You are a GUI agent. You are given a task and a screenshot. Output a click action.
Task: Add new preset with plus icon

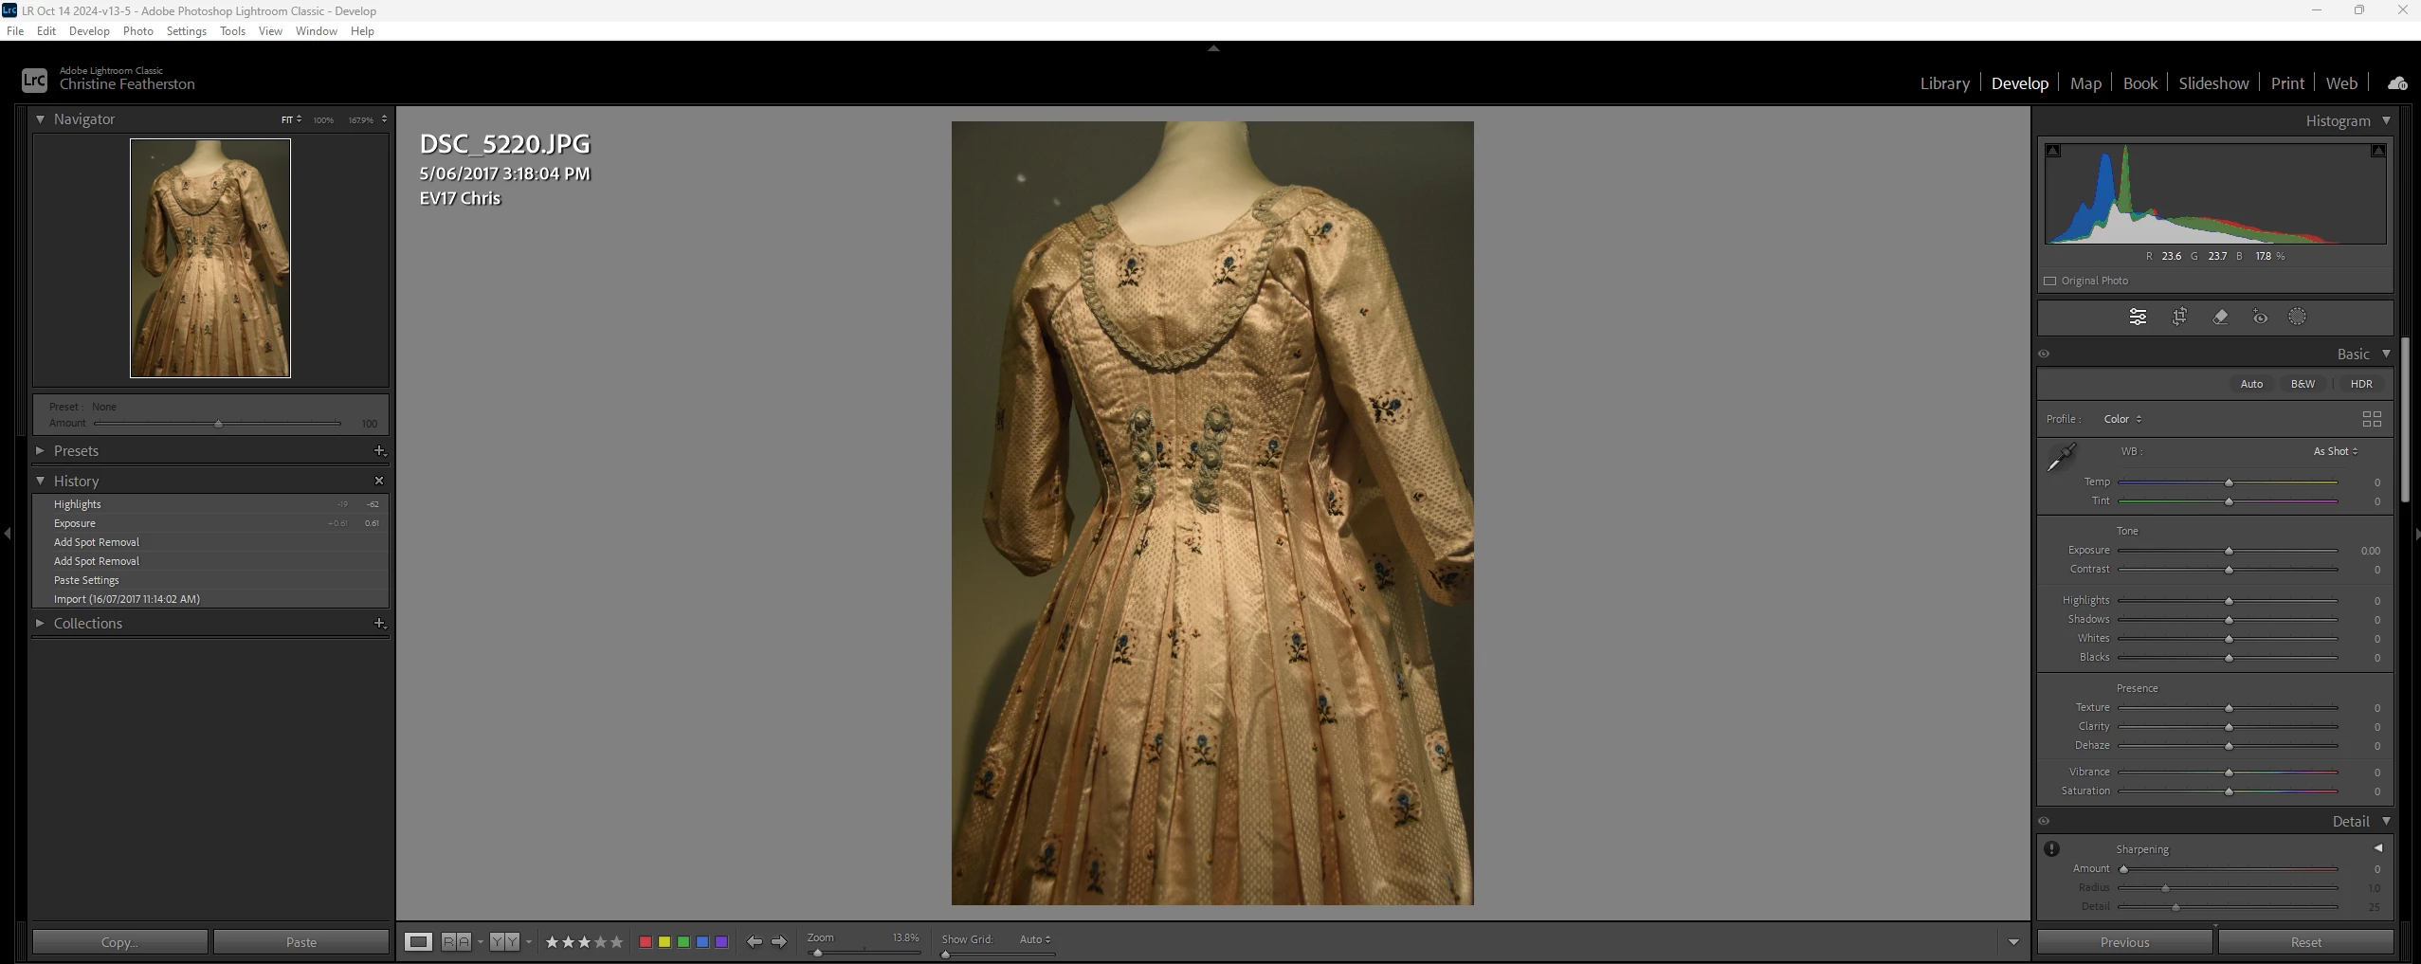coord(379,450)
